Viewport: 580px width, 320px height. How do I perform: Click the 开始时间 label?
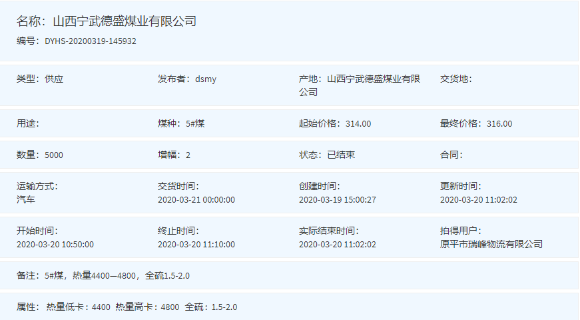click(37, 231)
